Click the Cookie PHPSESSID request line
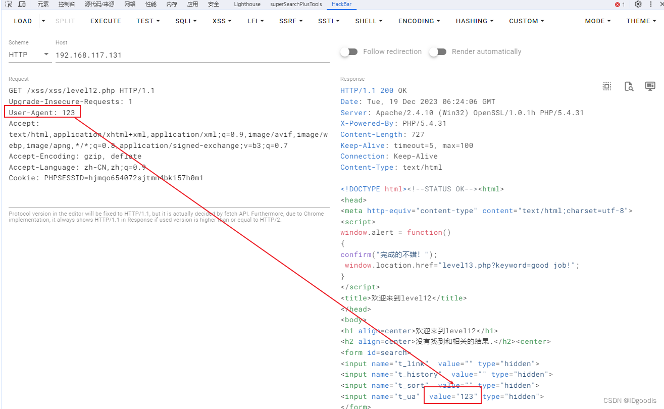Image resolution: width=664 pixels, height=409 pixels. point(106,178)
